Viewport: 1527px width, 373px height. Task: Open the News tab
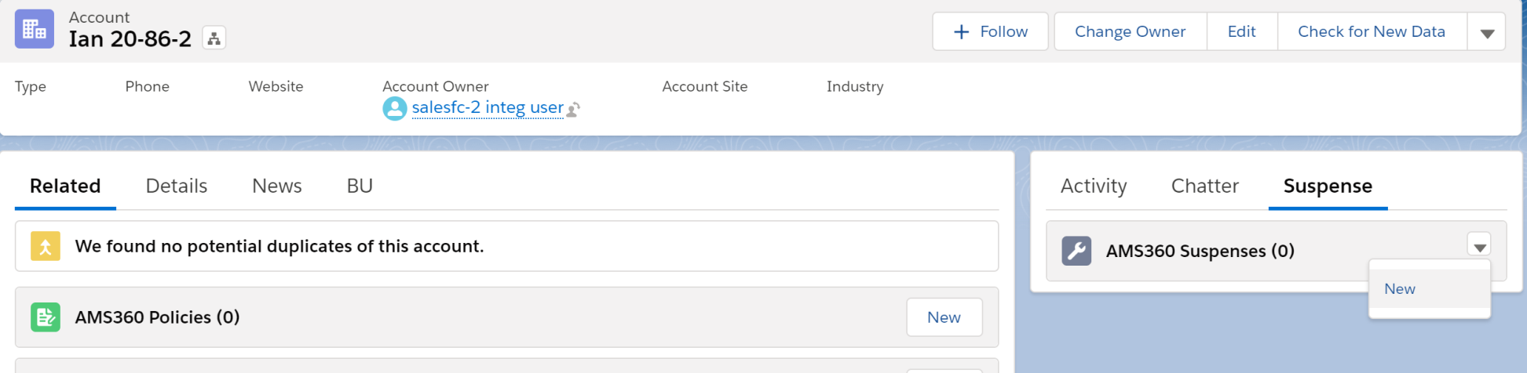pos(277,186)
